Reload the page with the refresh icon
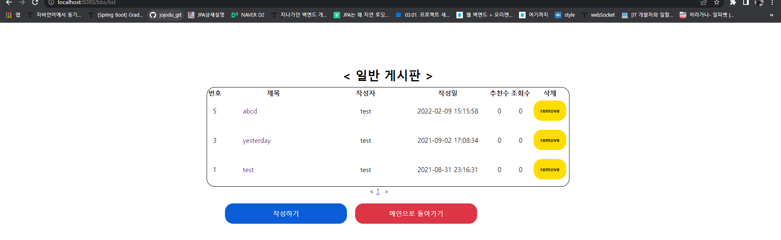The image size is (781, 240). (35, 2)
